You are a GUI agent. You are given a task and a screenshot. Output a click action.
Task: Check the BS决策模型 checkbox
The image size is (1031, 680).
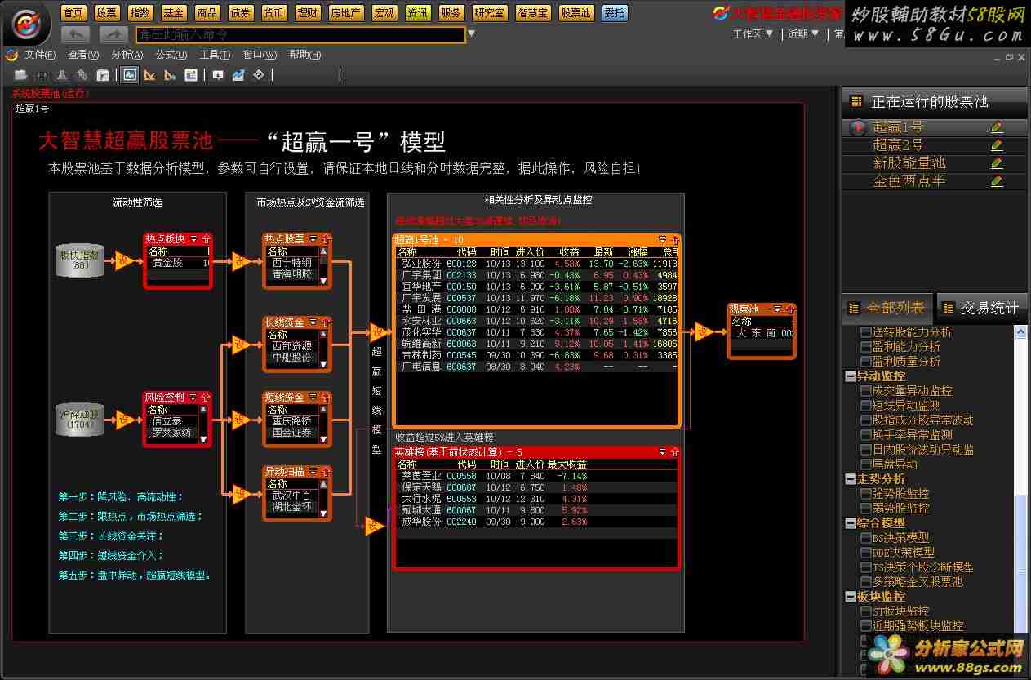(866, 538)
